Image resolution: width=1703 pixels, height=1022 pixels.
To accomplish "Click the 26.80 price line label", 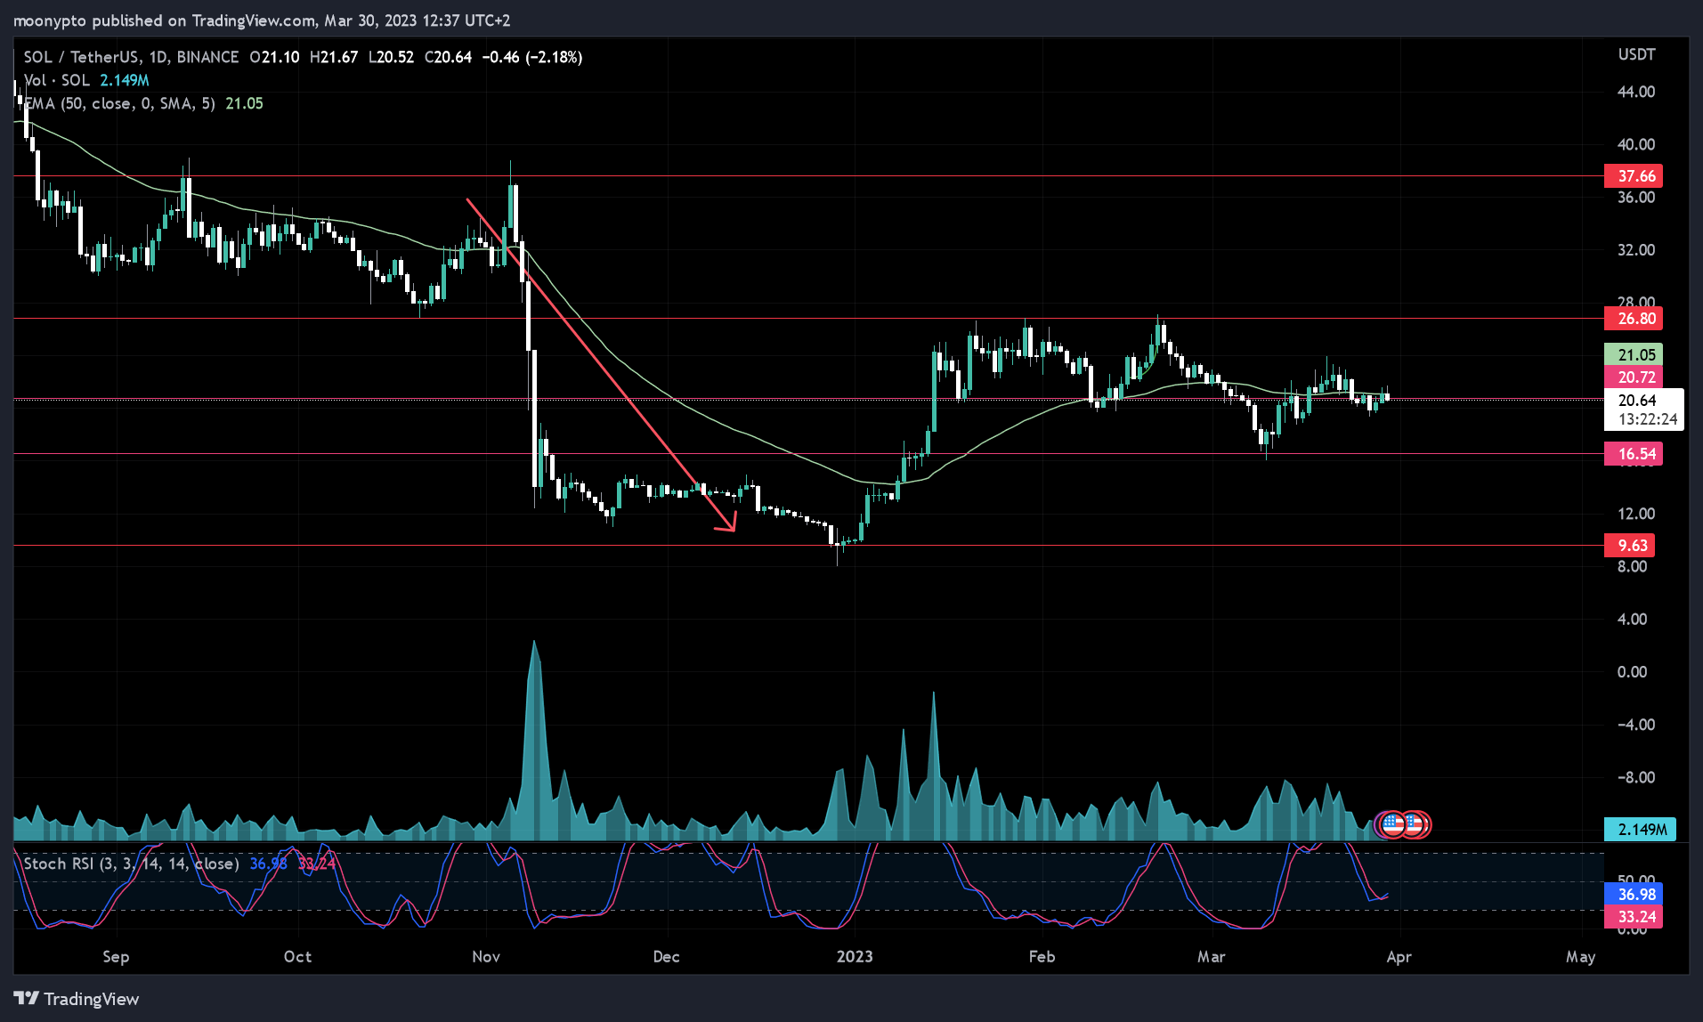I will tap(1634, 319).
